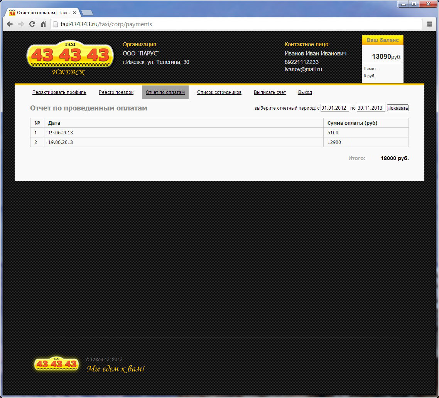Click the footer Taxi 43 43 43 logo
Image resolution: width=439 pixels, height=398 pixels.
click(56, 364)
